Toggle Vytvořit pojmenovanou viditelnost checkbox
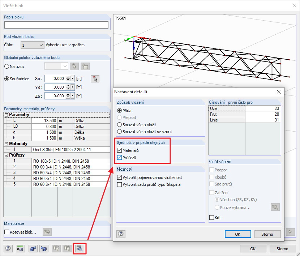 (119, 178)
